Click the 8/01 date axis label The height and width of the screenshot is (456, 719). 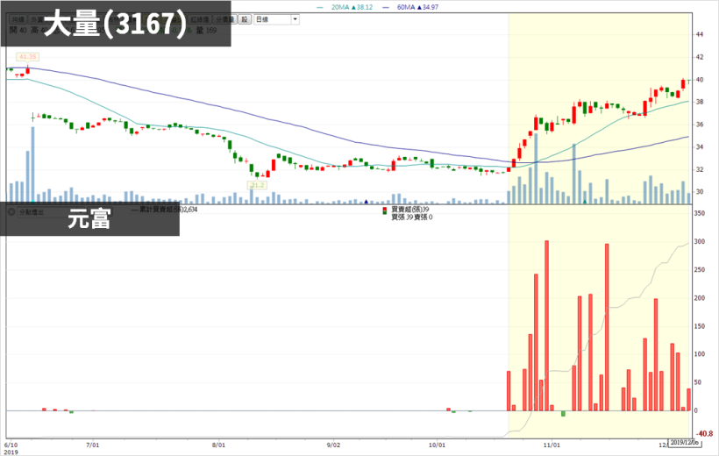(218, 445)
